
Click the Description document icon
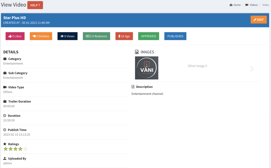pyautogui.click(x=133, y=87)
